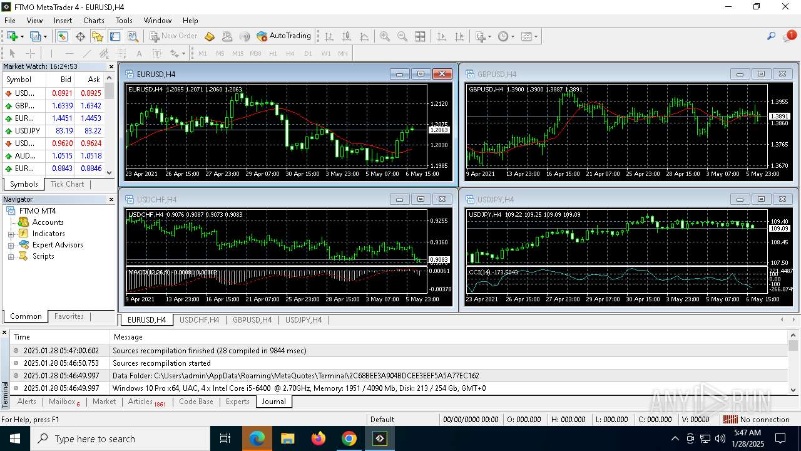Click the Journal log scrollbar down arrow
801x451 pixels.
pos(793,390)
